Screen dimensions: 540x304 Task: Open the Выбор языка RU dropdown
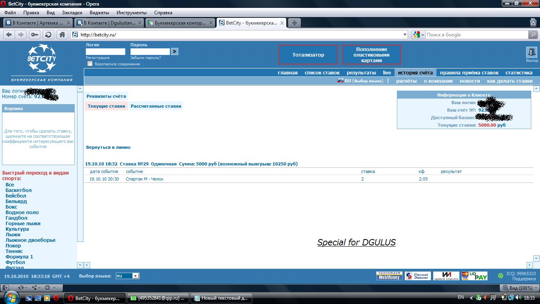click(x=127, y=276)
